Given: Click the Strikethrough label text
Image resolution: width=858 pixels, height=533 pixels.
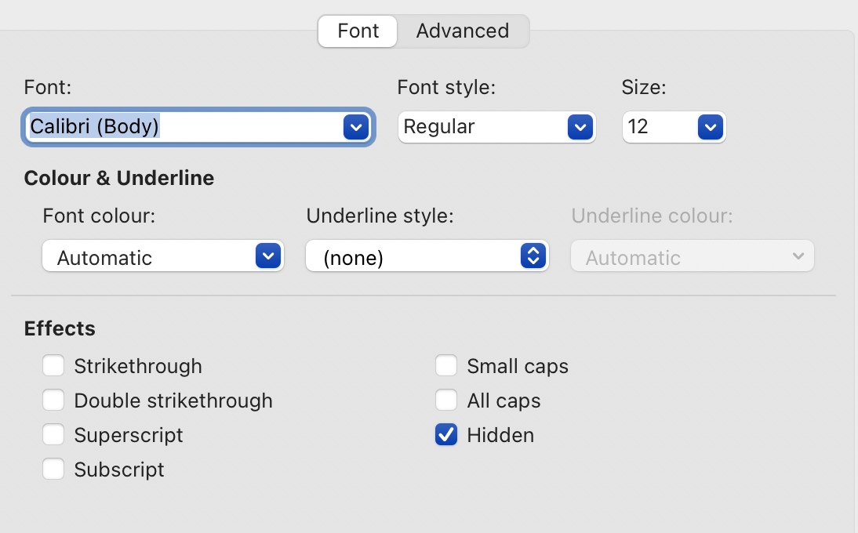Looking at the screenshot, I should (x=138, y=366).
